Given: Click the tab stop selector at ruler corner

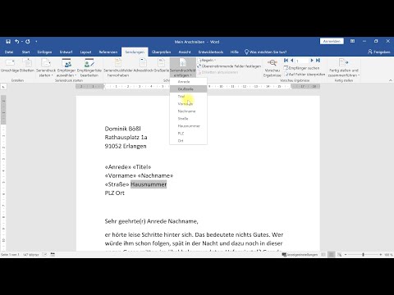Looking at the screenshot, I should coord(3,87).
